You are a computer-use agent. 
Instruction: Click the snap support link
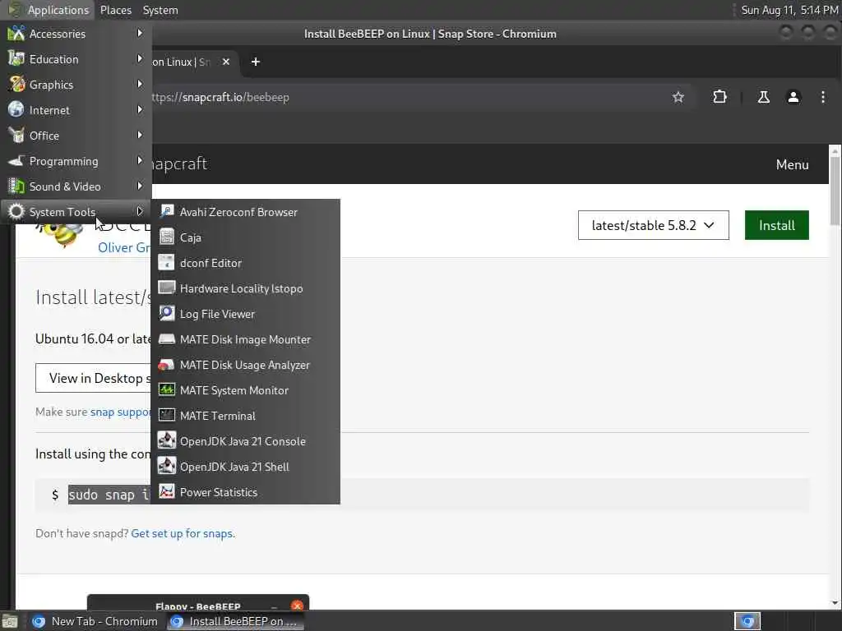tap(121, 412)
